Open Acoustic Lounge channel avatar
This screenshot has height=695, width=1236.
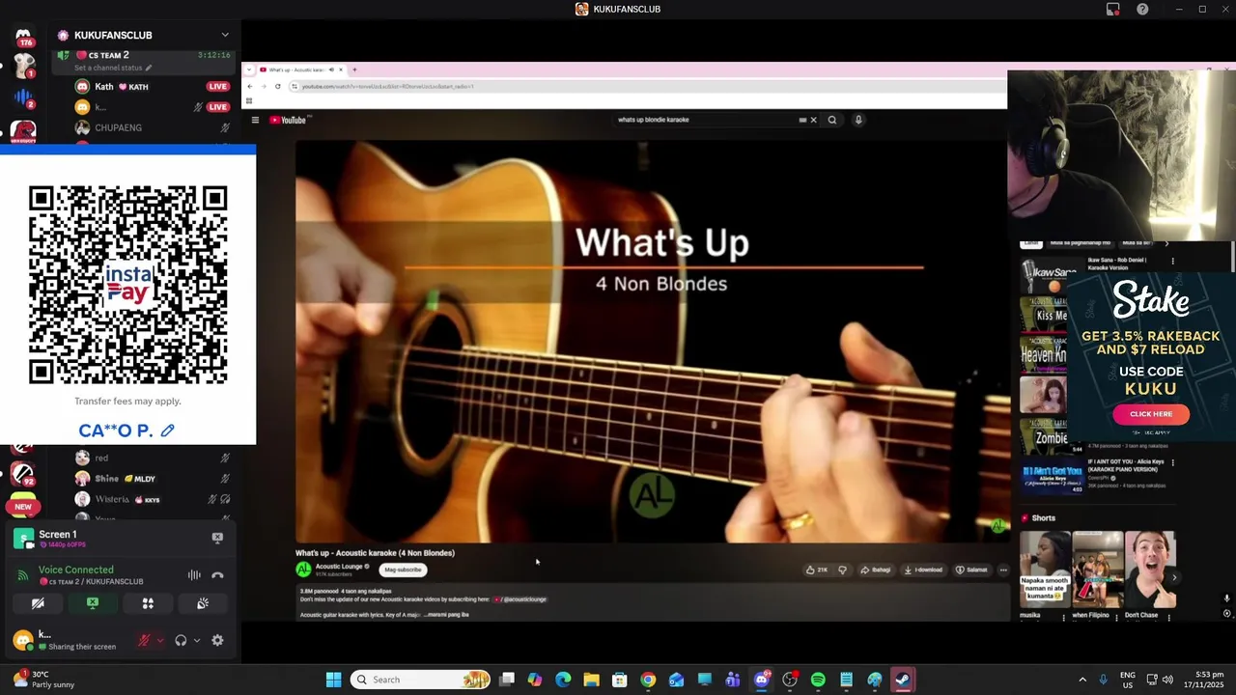(303, 570)
